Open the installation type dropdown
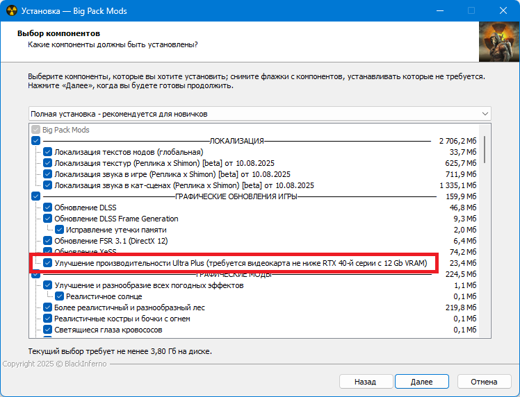The image size is (520, 397). click(x=260, y=113)
